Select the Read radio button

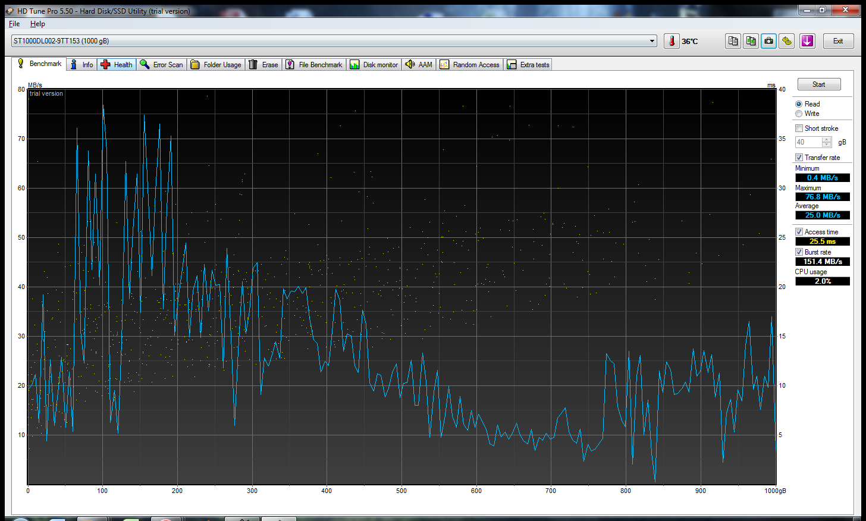click(x=799, y=104)
